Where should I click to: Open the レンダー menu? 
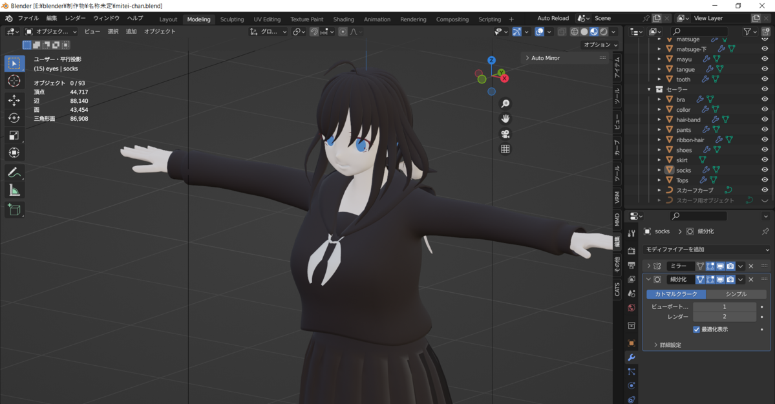point(75,19)
